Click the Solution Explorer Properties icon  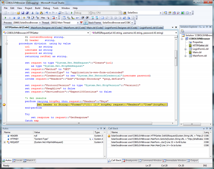182,31
